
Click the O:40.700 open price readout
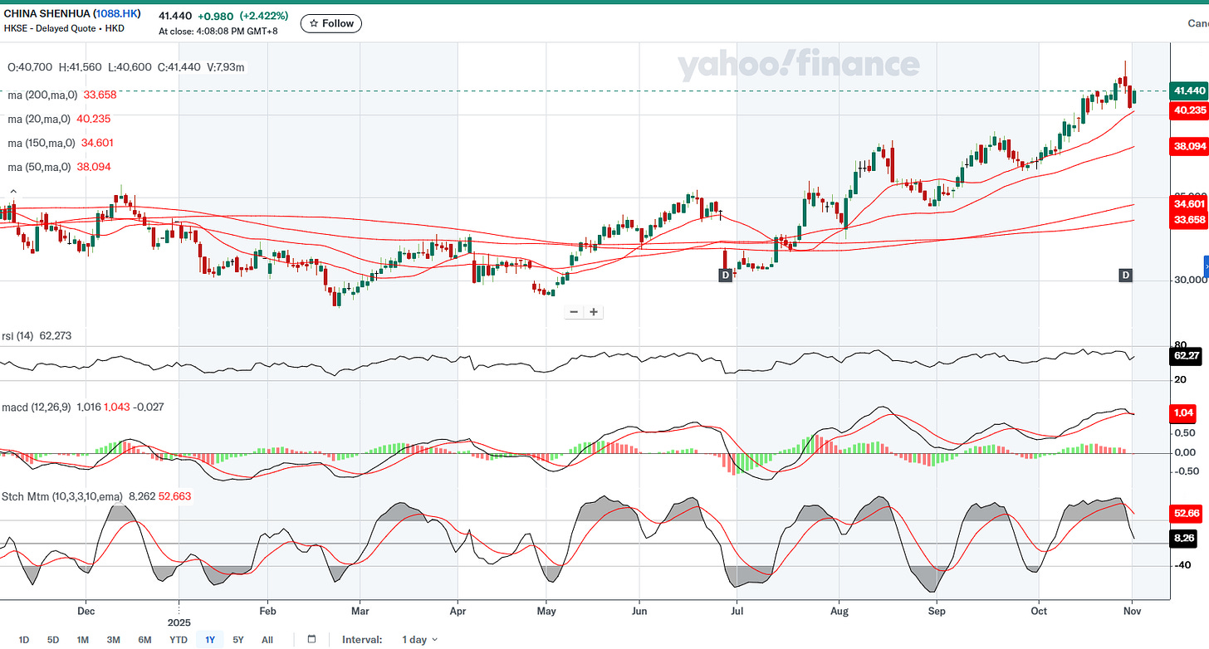(x=29, y=67)
